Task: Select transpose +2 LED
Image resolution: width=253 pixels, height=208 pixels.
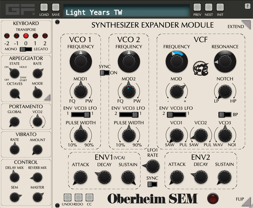Action: (x=45, y=36)
